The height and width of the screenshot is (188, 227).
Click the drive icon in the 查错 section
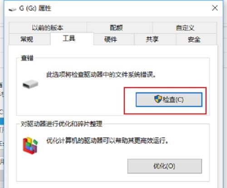(x=30, y=84)
